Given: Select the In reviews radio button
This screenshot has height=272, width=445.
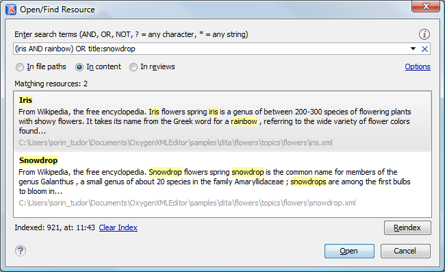Looking at the screenshot, I should (x=133, y=67).
